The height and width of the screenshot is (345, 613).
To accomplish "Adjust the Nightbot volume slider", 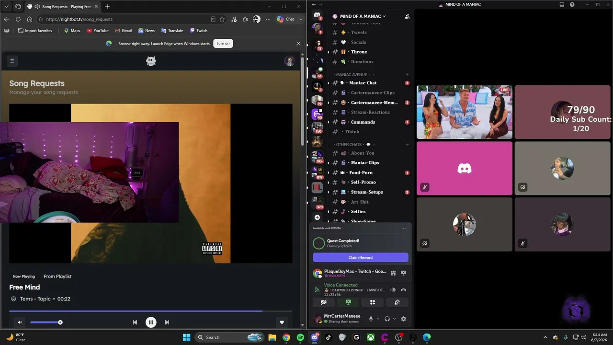I will click(x=45, y=322).
